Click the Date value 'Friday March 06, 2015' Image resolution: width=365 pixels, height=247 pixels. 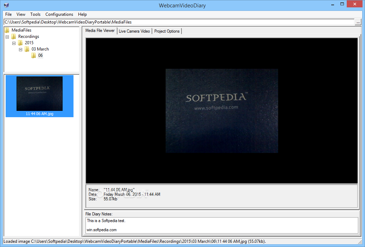(x=122, y=194)
